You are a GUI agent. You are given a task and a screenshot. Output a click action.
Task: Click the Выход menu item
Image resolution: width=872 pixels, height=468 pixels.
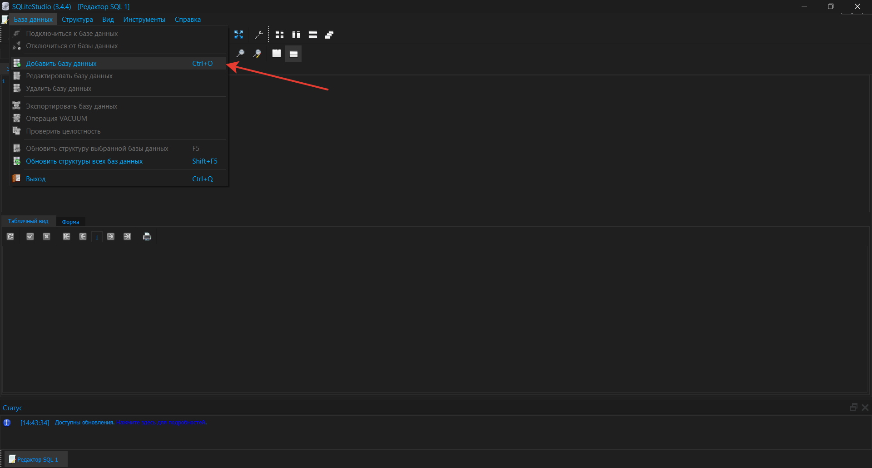[x=36, y=179]
